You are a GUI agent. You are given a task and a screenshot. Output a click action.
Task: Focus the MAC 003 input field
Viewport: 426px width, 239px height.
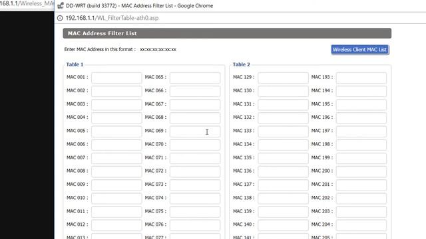[116, 104]
